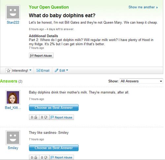
Task: Click the envelope Email icon
Action: (38, 70)
